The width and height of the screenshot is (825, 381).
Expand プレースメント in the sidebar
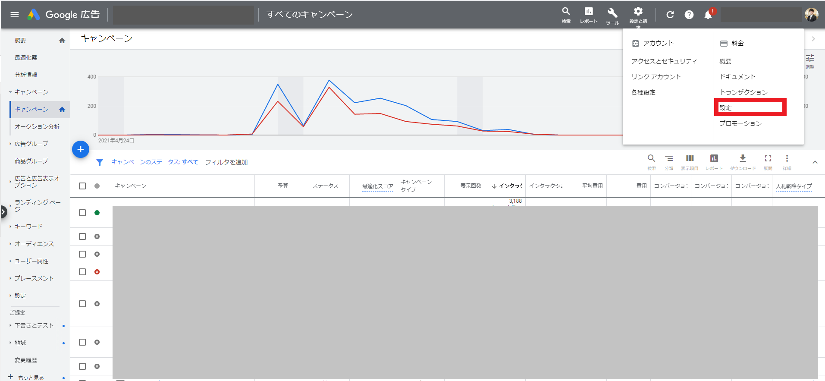(10, 278)
